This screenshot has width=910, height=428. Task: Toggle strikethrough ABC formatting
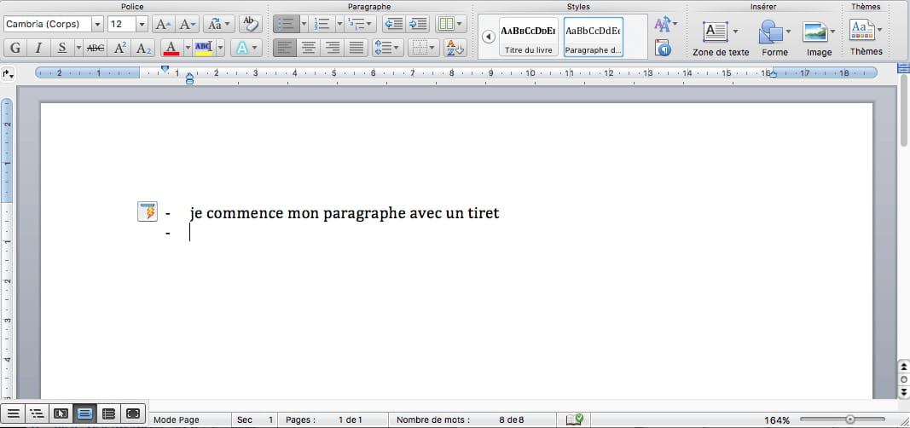tap(96, 48)
